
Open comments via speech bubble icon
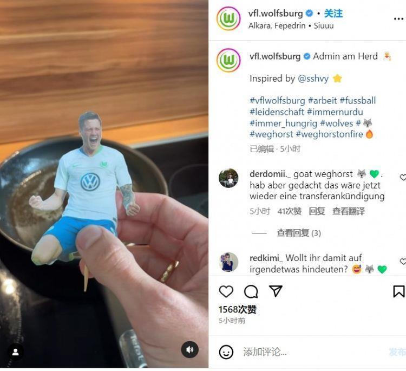point(251,291)
